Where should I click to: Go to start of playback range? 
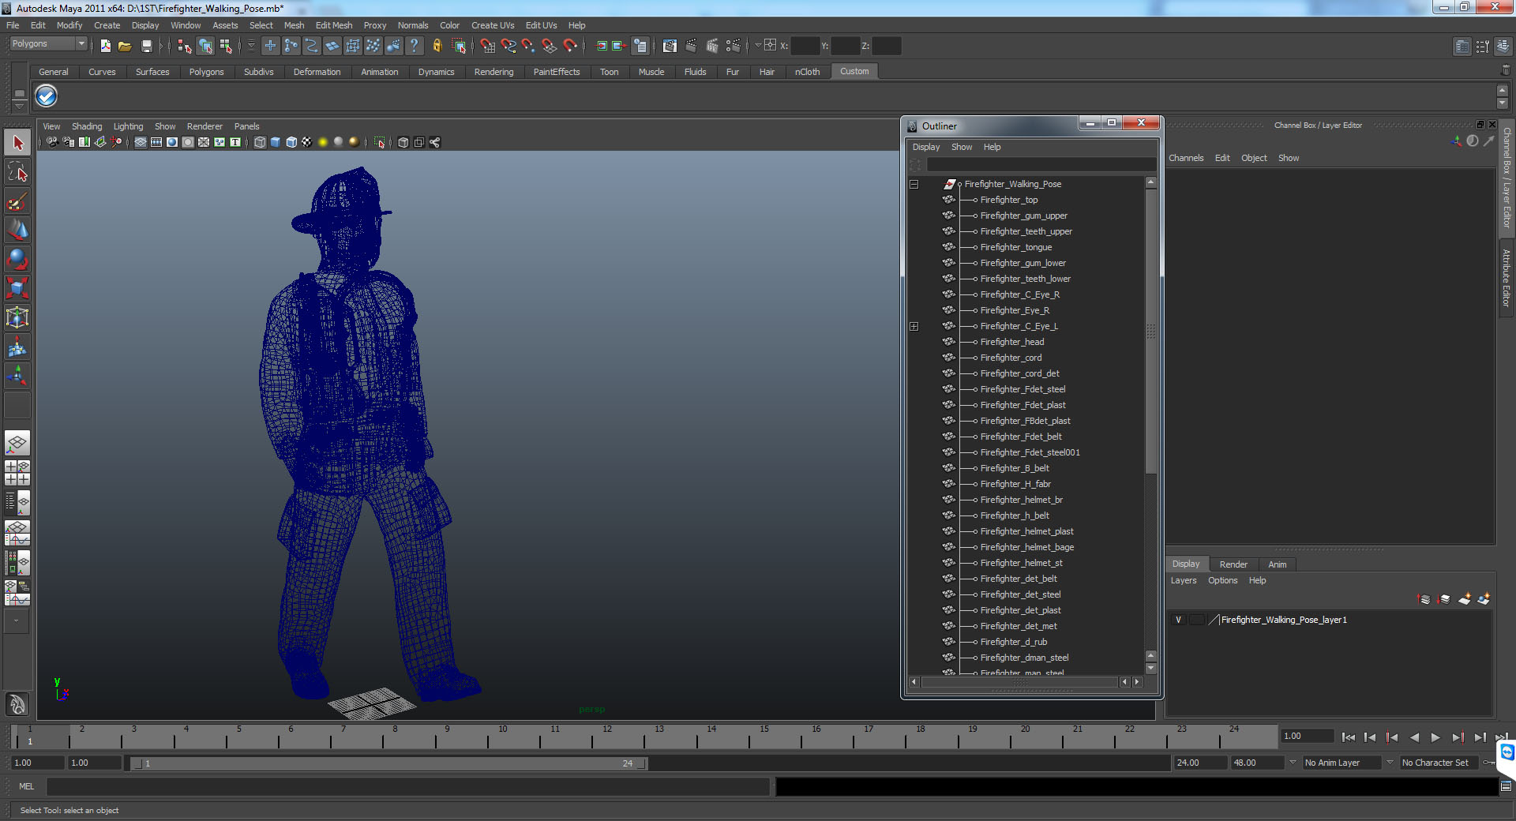pos(1349,737)
